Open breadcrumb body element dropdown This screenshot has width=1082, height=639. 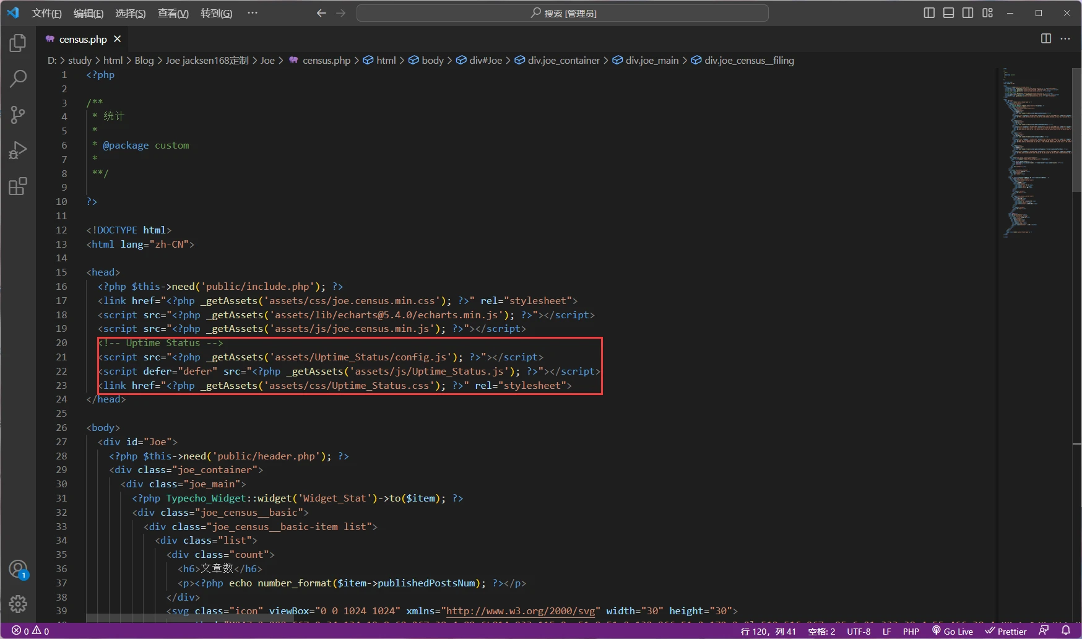(x=426, y=61)
